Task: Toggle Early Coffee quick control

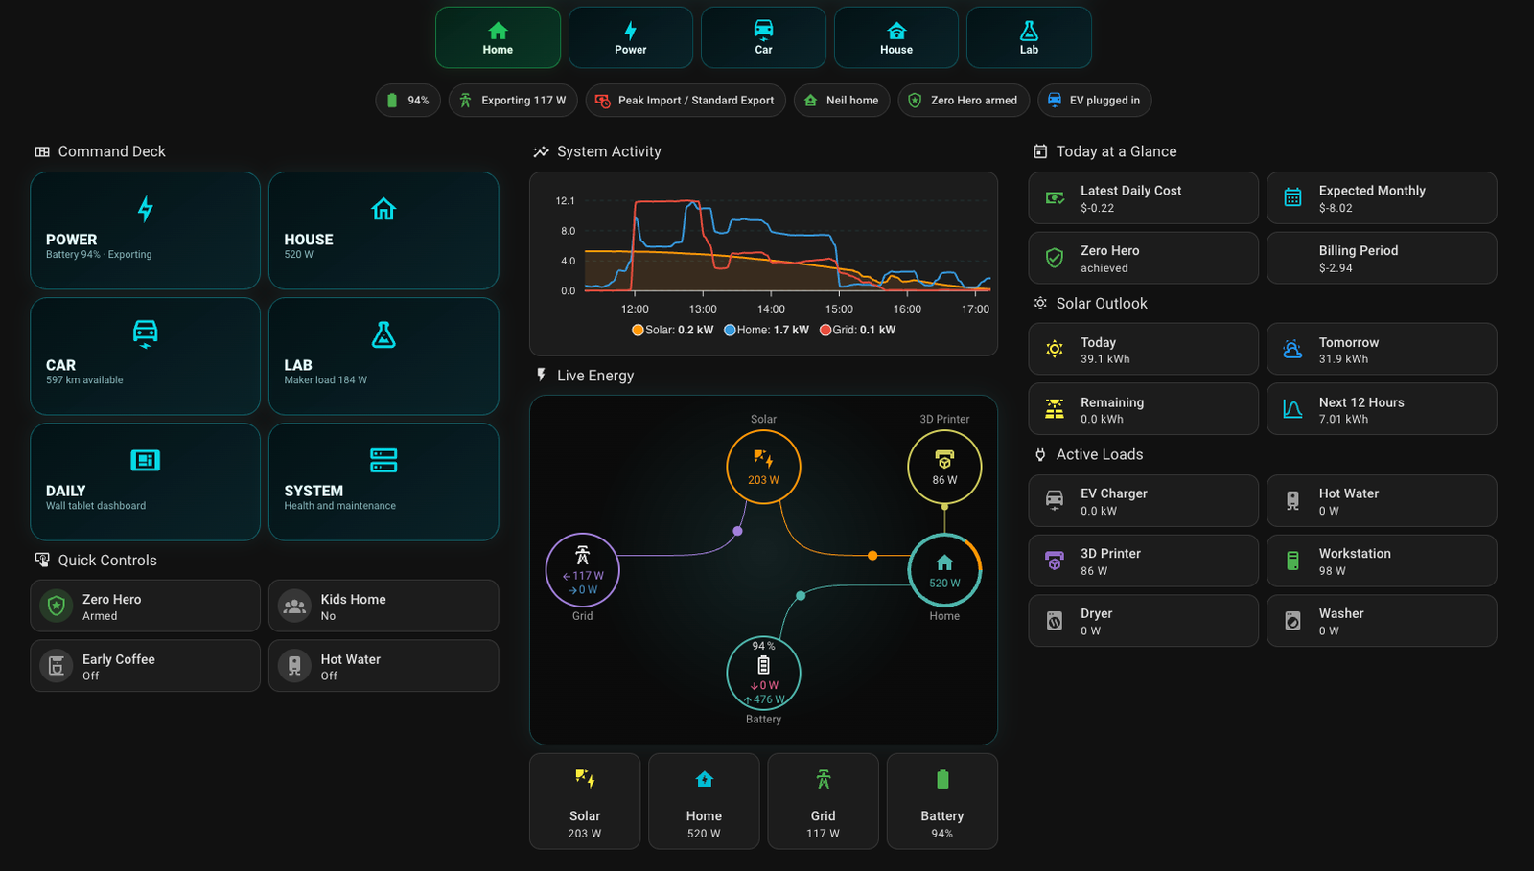Action: tap(145, 666)
